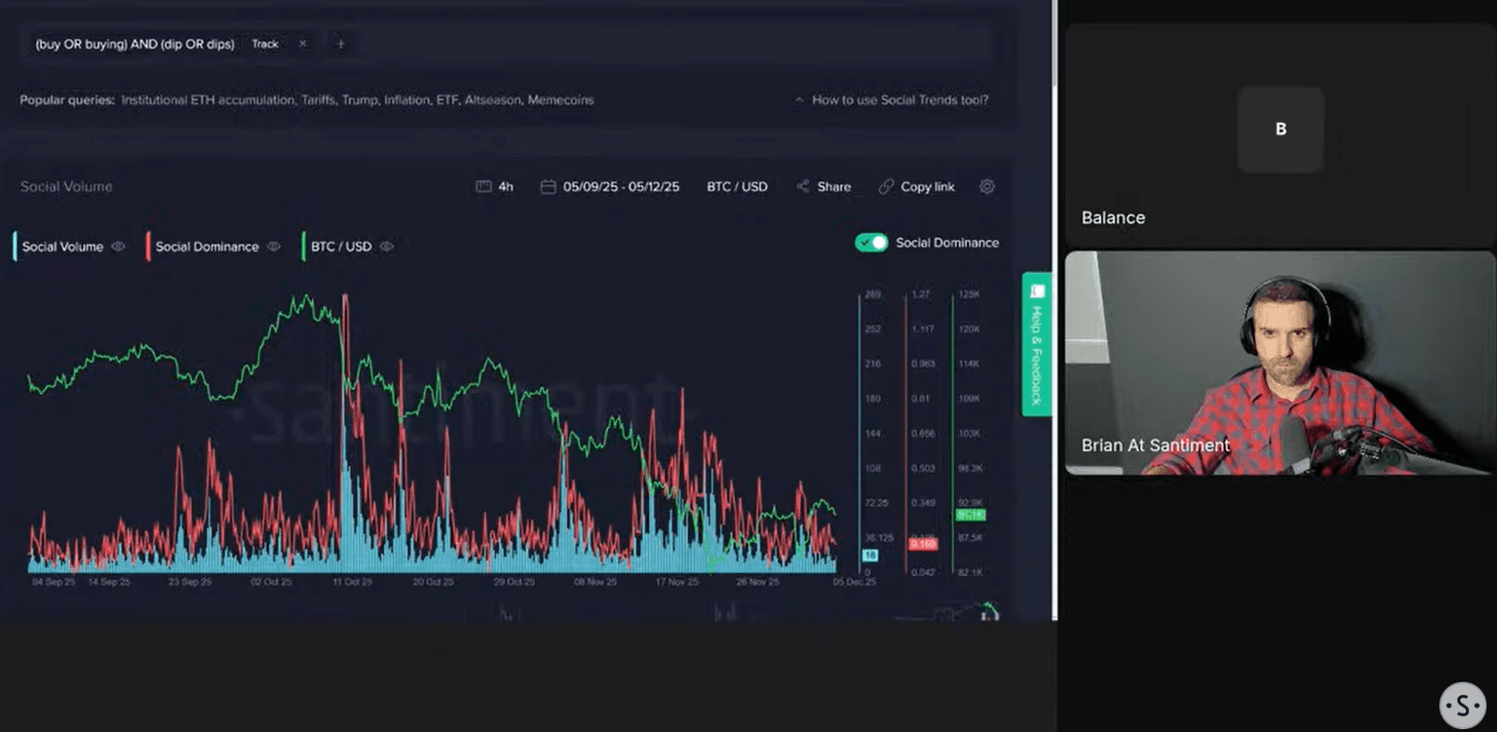Expand How to use Social Trends tool
Screen dimensions: 1497x732
(x=891, y=99)
